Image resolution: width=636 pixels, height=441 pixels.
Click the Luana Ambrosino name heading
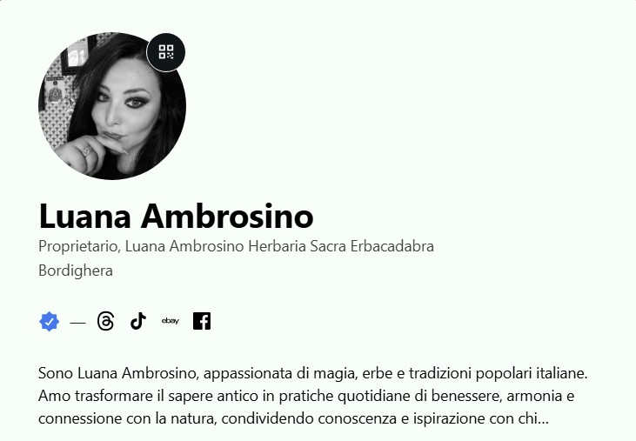(x=176, y=216)
